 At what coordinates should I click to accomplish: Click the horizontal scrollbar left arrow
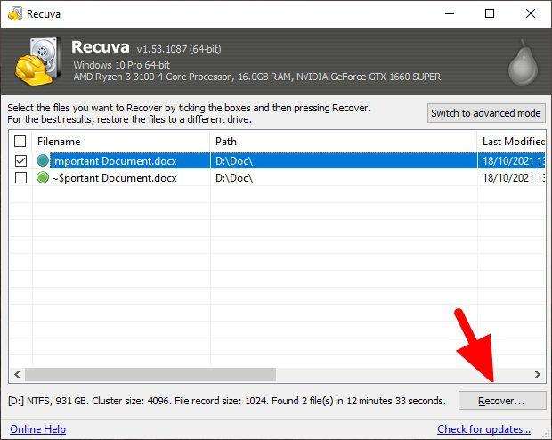click(17, 374)
